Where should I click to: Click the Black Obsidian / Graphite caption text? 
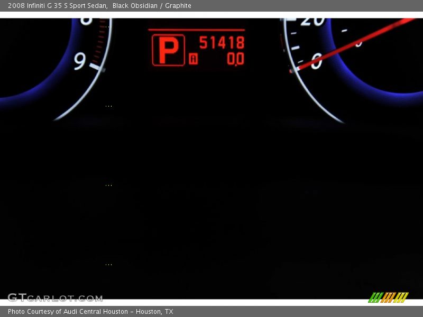152,6
